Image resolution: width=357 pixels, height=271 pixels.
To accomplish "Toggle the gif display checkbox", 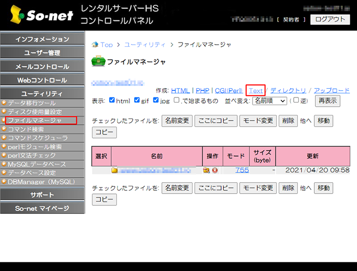I will 137,101.
